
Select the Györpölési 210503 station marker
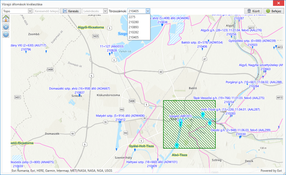[x=253, y=48]
